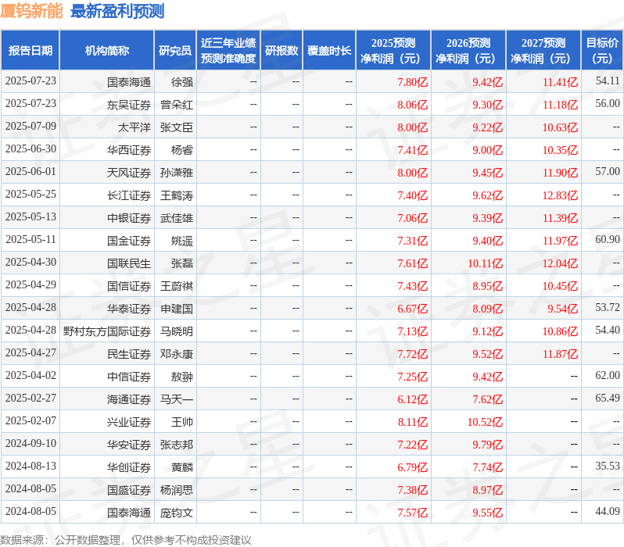Click the target price 60.90
Screen dimensions: 624x547
point(608,240)
